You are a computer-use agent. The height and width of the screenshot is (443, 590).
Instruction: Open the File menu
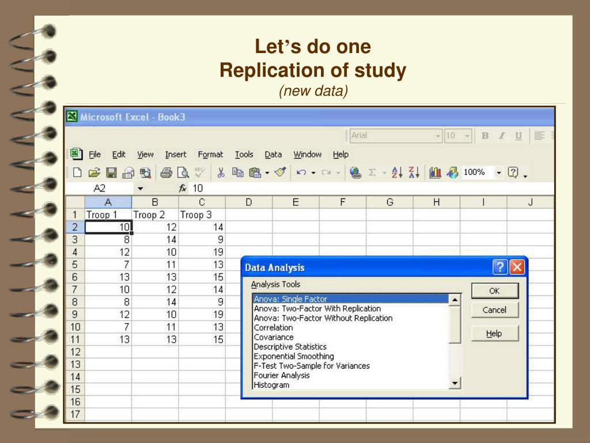94,155
